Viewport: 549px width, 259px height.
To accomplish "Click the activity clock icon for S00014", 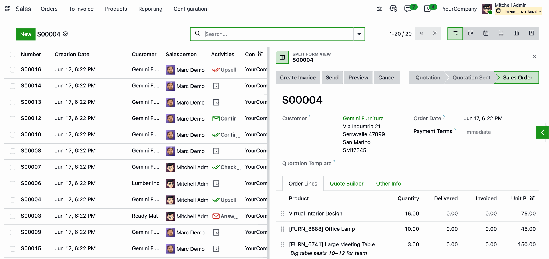I will (216, 86).
